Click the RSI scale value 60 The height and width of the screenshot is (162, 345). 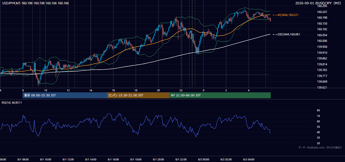click(318, 121)
